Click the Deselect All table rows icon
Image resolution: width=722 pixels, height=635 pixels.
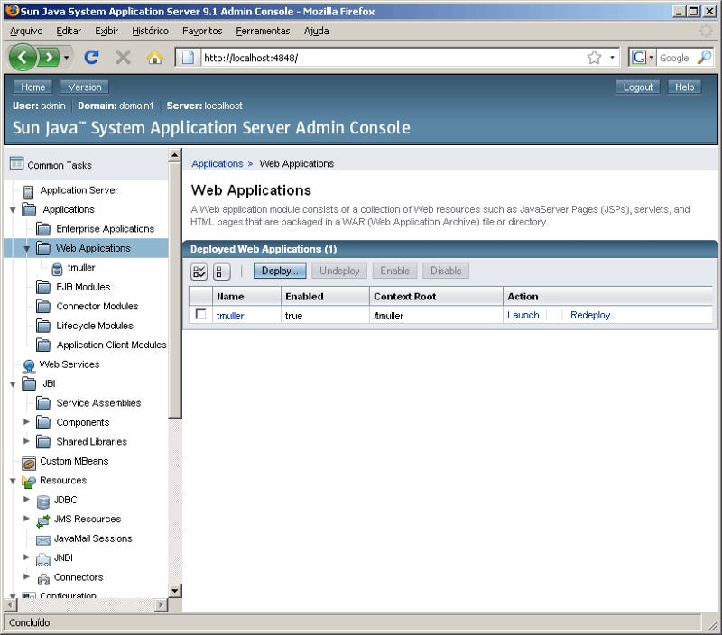coord(222,271)
